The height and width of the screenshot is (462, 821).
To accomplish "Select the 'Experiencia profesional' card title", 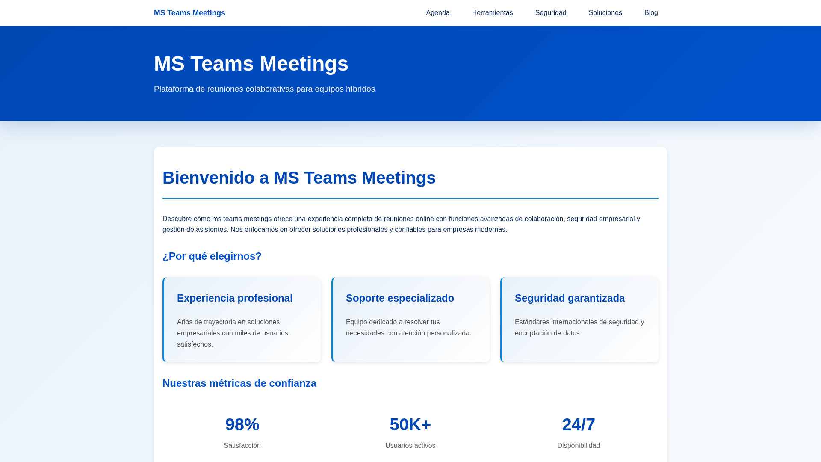I will tap(235, 298).
